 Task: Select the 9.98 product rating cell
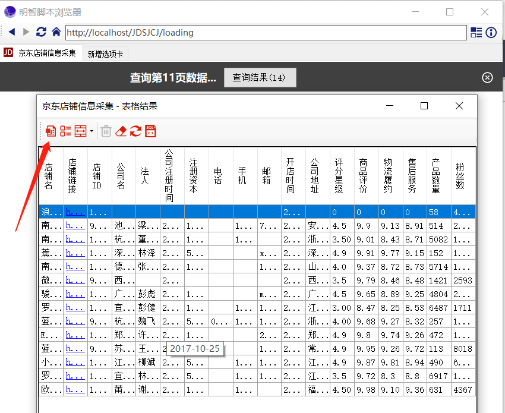coord(367,390)
